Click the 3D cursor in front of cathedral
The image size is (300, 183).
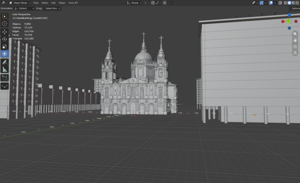click(133, 115)
